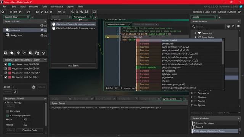This screenshot has height=137, width=244.
Task: Open the room Creation Code button
Action: [30, 130]
